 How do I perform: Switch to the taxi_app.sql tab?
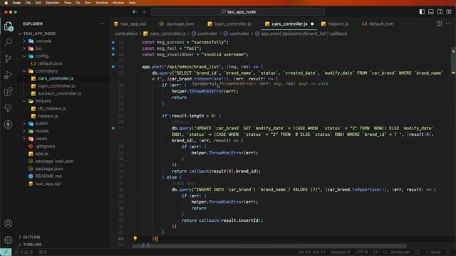130,23
